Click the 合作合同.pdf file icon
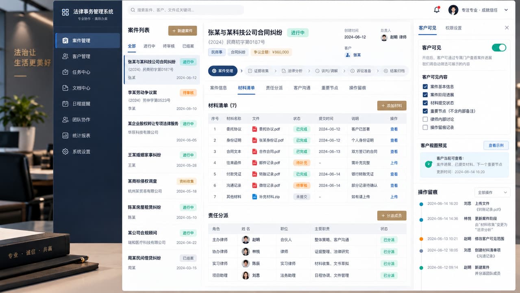 pos(255,151)
